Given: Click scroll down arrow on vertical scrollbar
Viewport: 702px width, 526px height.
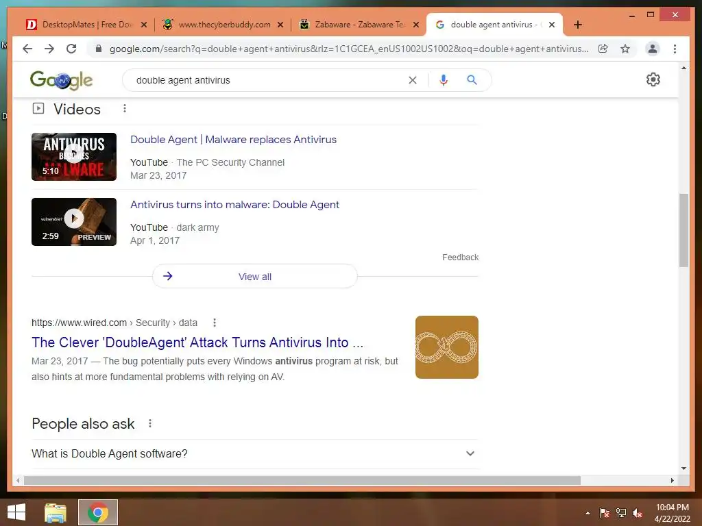Looking at the screenshot, I should [683, 468].
